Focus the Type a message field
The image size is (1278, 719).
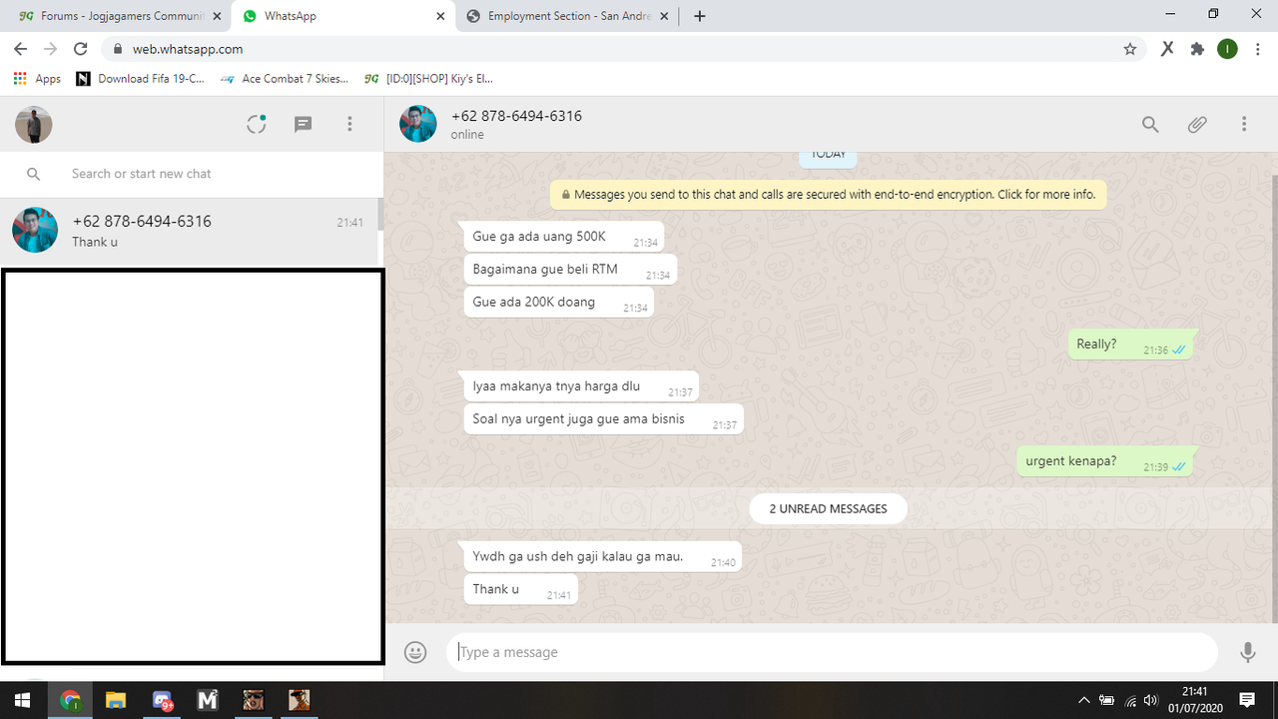[832, 652]
